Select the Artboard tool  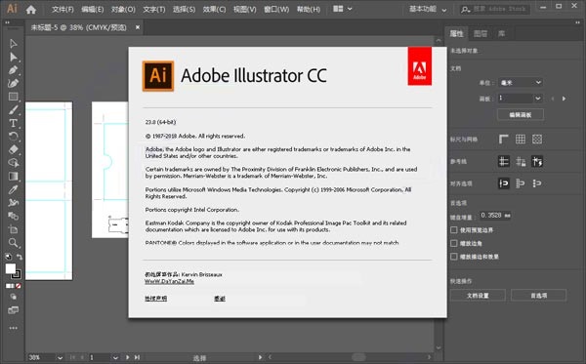tap(13, 229)
